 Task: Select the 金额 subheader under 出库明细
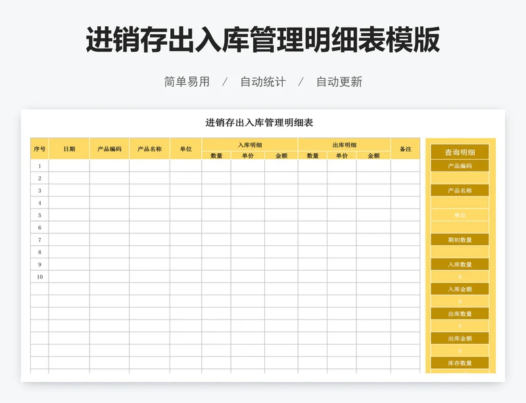point(373,155)
